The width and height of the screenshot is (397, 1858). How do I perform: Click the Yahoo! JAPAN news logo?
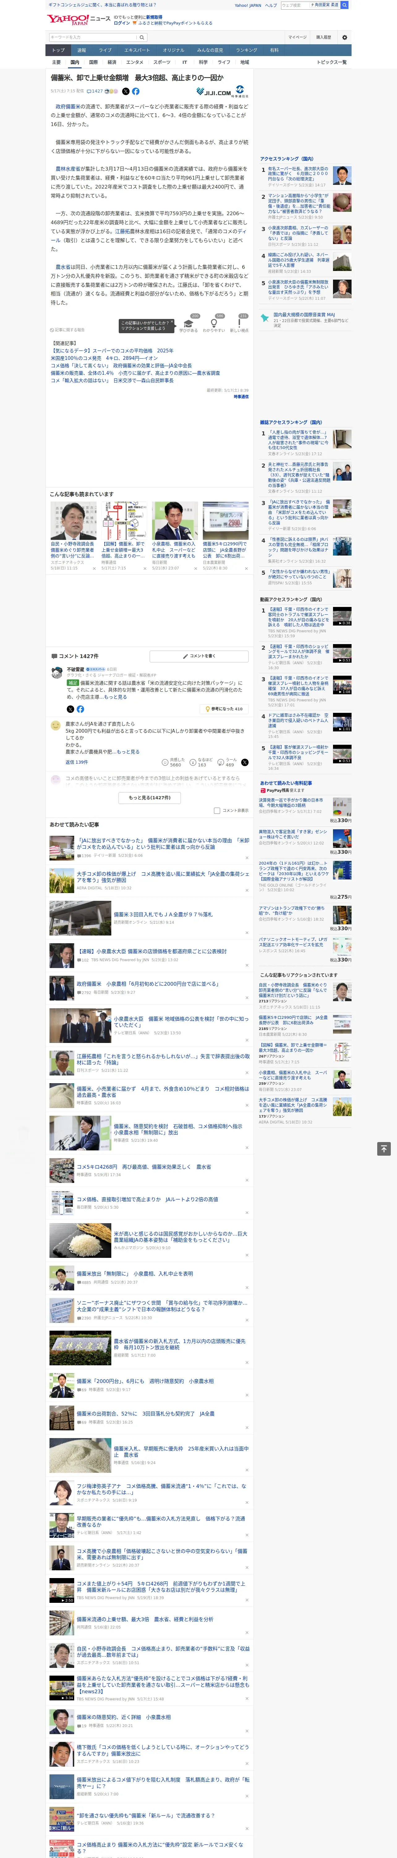[x=79, y=20]
